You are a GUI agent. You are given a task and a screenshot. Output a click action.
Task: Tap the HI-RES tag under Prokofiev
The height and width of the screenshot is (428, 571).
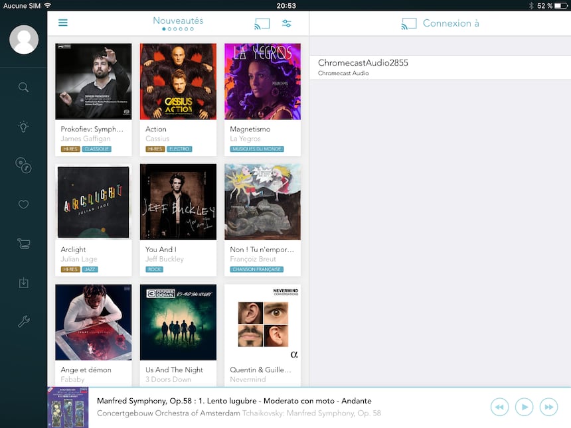70,149
